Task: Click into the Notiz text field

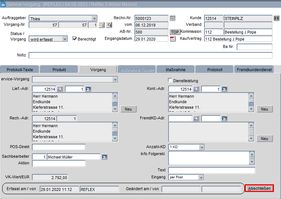Action: pos(150,55)
